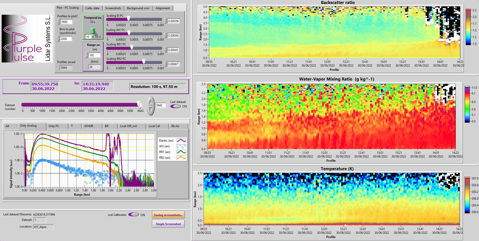Toggle the Last dataset ON switch

pos(175,106)
